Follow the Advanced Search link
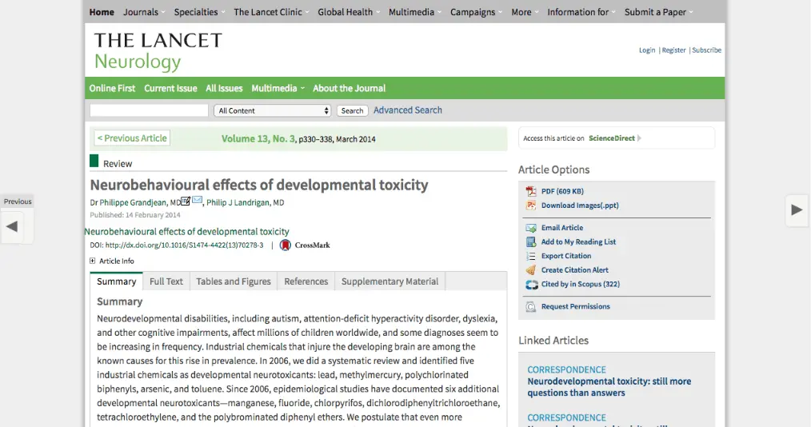 click(x=407, y=110)
